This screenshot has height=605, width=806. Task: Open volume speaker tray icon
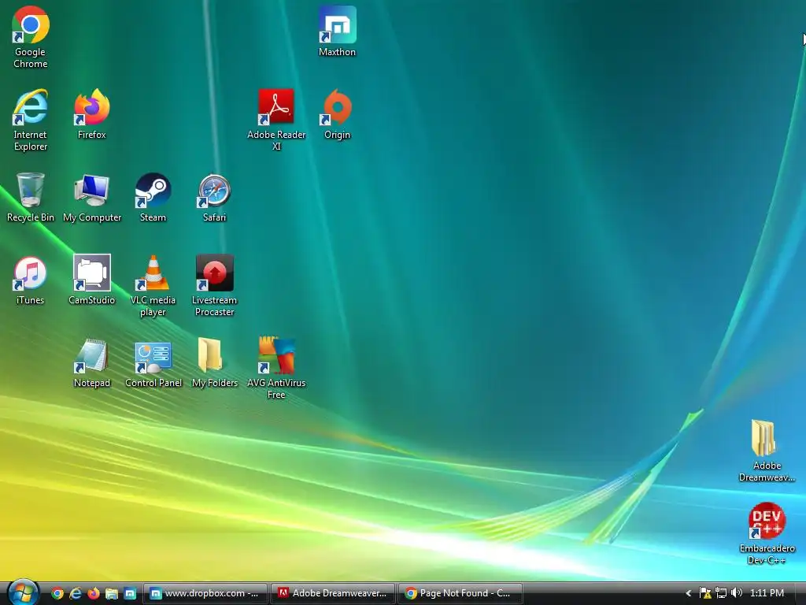(x=736, y=593)
